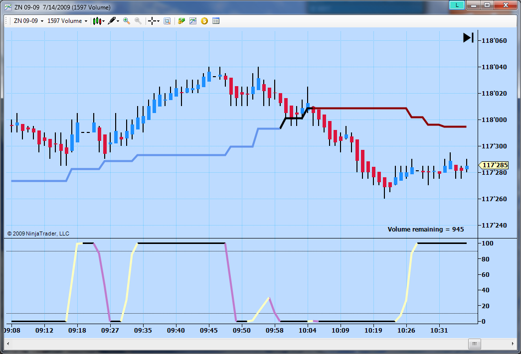Expand the drawing tools dropdown arrow

click(118, 21)
